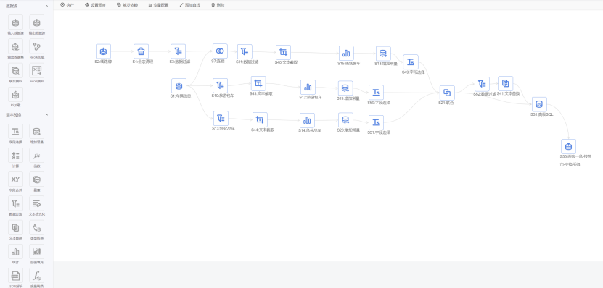Select the S21 union node
This screenshot has height=288, width=603.
(447, 93)
